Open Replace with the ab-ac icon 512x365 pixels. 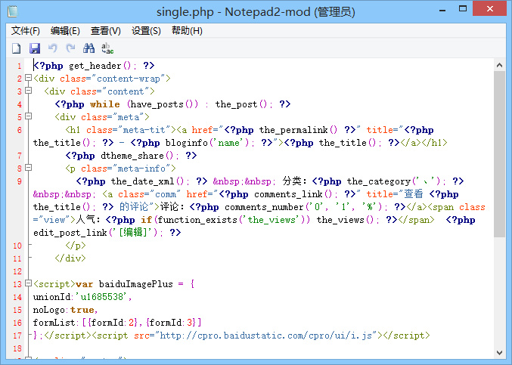click(107, 48)
